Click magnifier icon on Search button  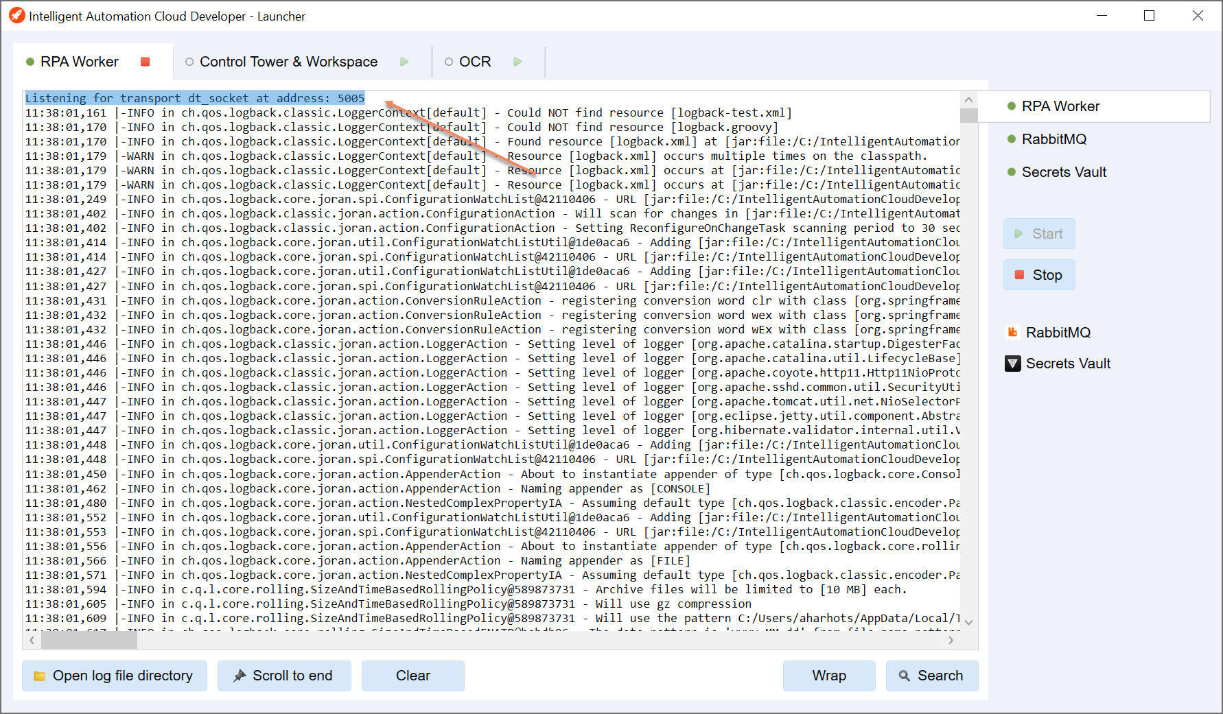click(x=905, y=676)
